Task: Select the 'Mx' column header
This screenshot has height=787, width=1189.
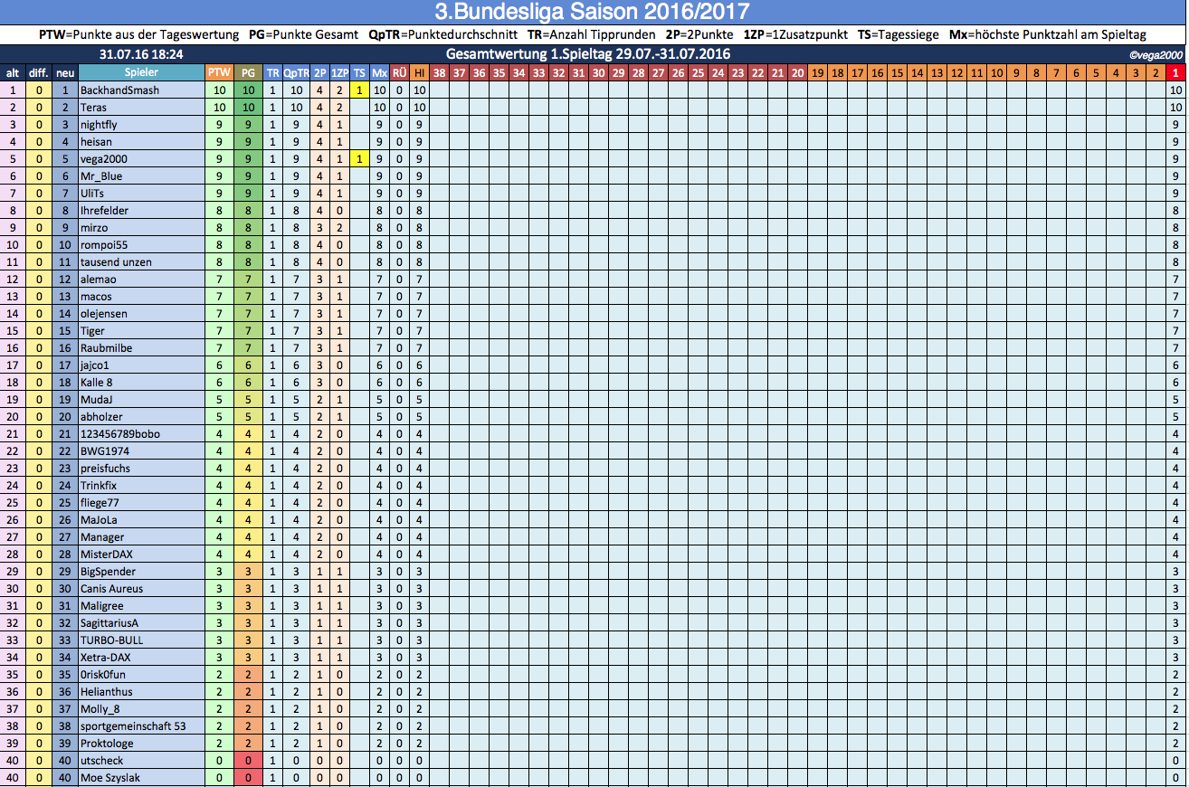Action: 380,72
